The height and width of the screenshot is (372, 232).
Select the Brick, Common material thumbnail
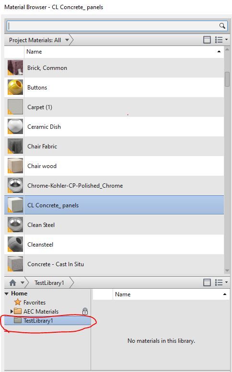pyautogui.click(x=15, y=68)
